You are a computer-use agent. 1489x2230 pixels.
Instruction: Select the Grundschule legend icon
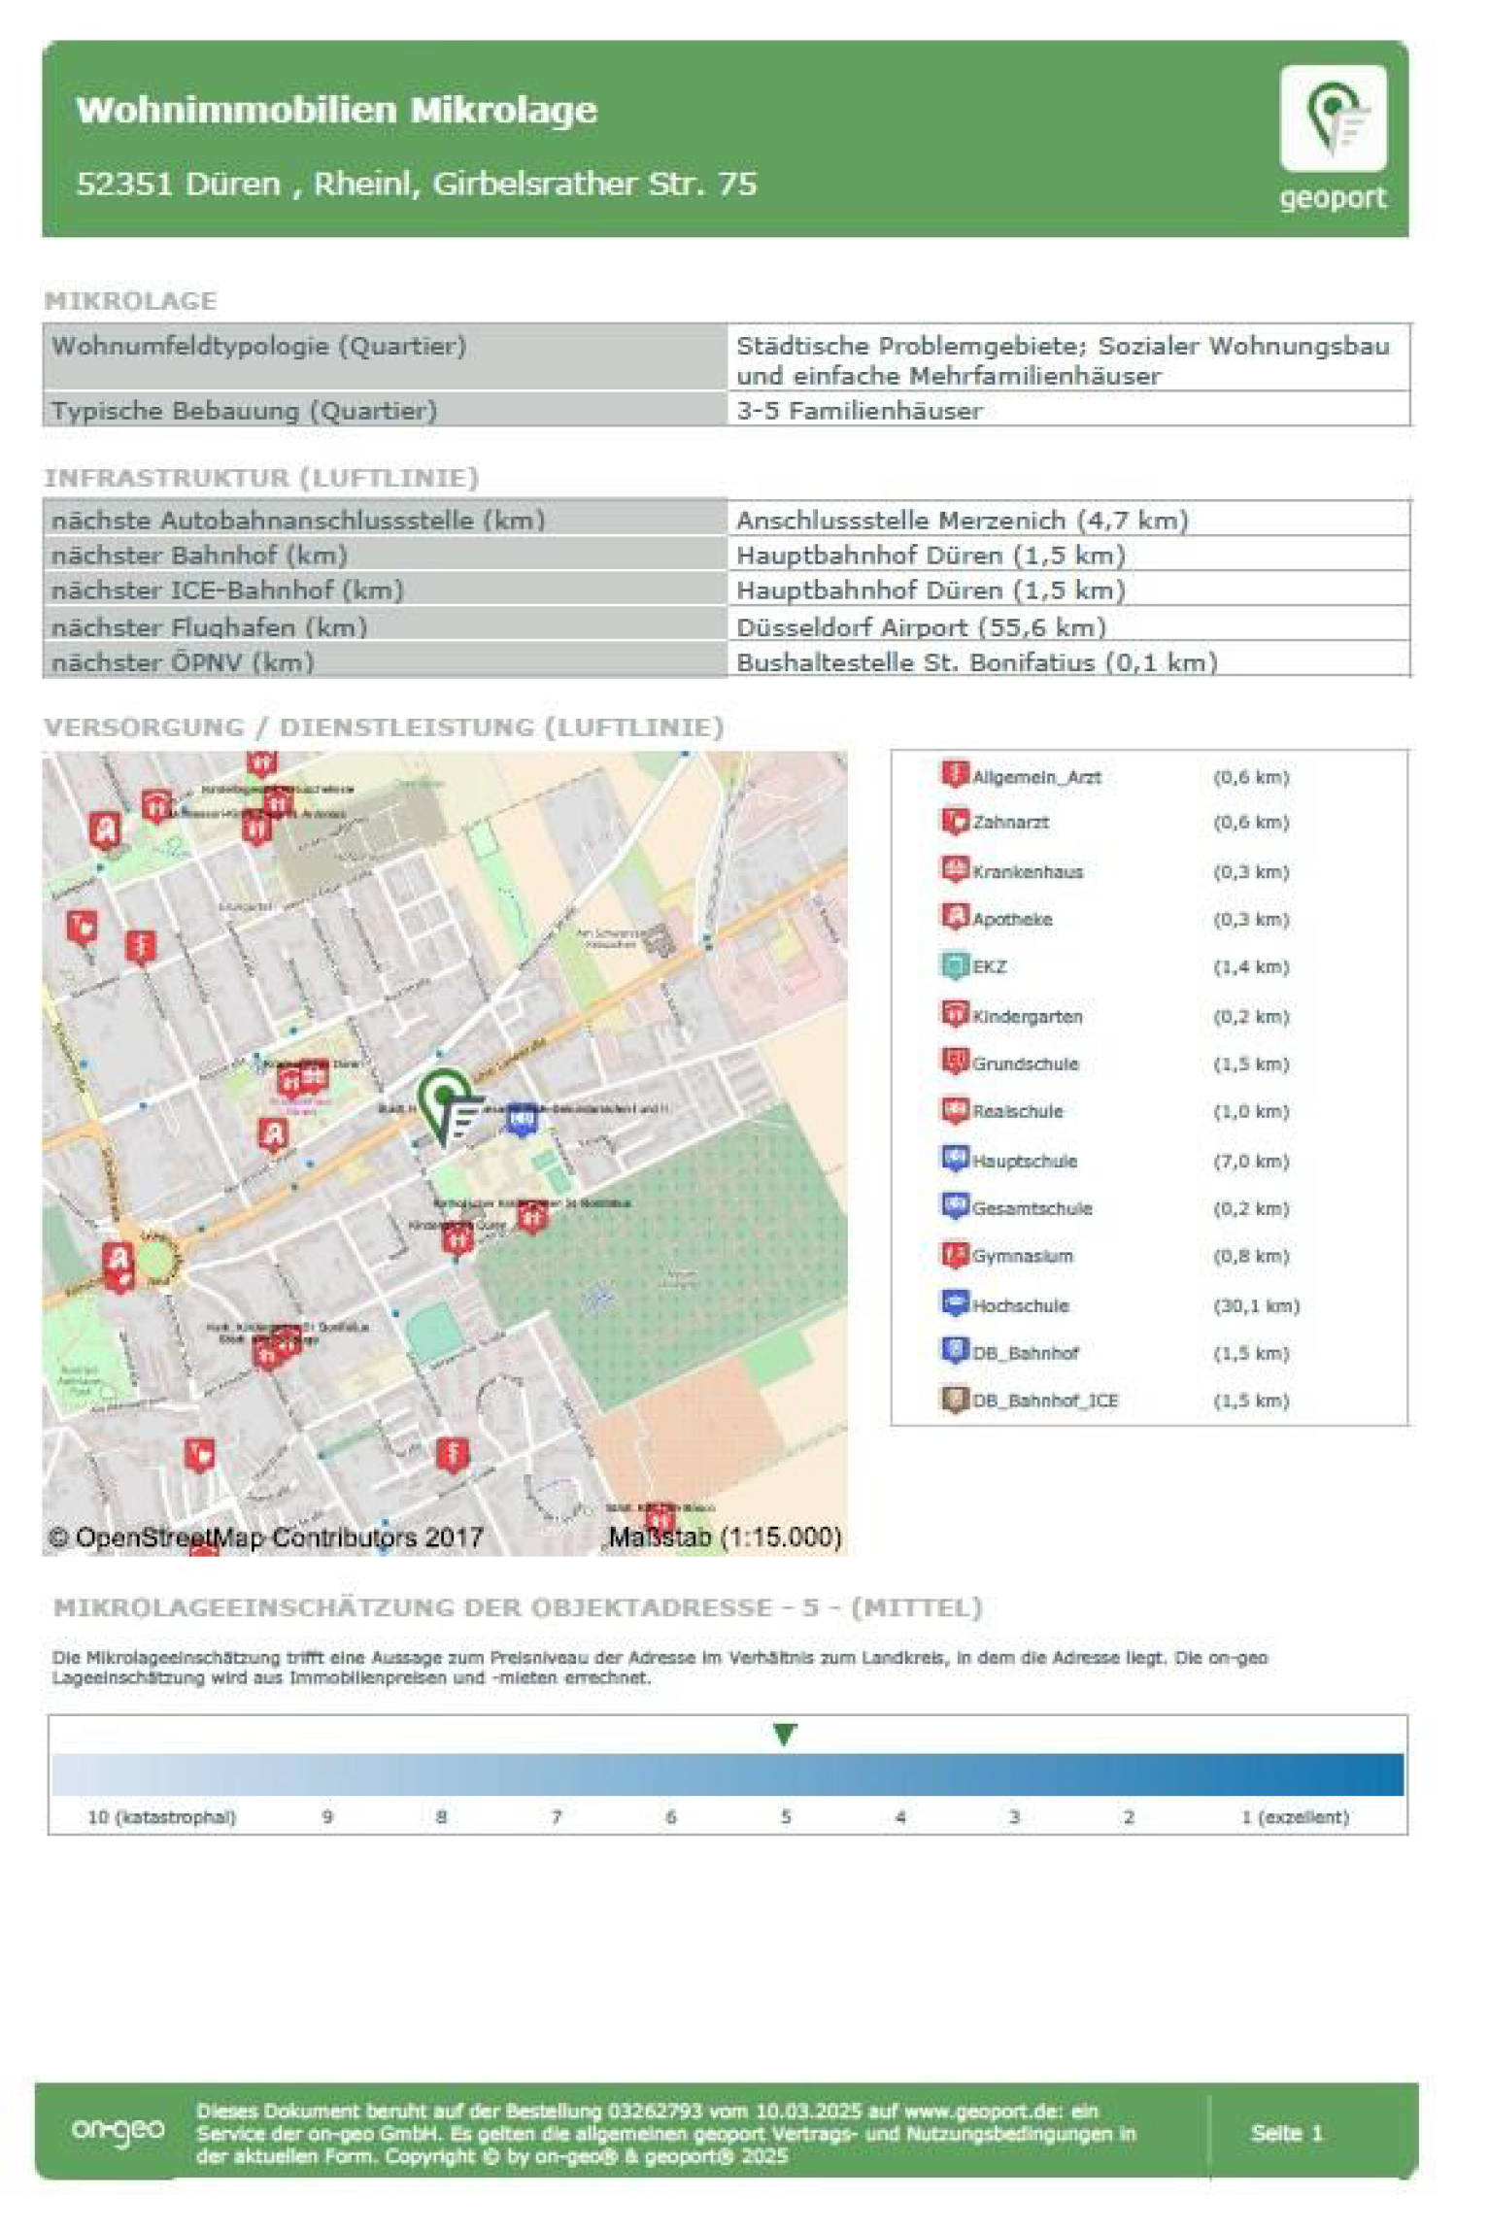point(955,1061)
